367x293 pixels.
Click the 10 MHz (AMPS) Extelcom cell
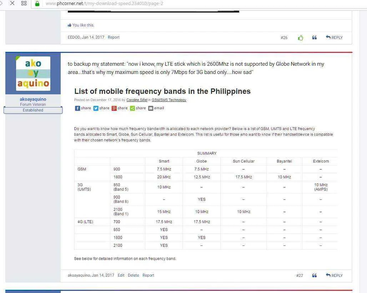pyautogui.click(x=321, y=187)
